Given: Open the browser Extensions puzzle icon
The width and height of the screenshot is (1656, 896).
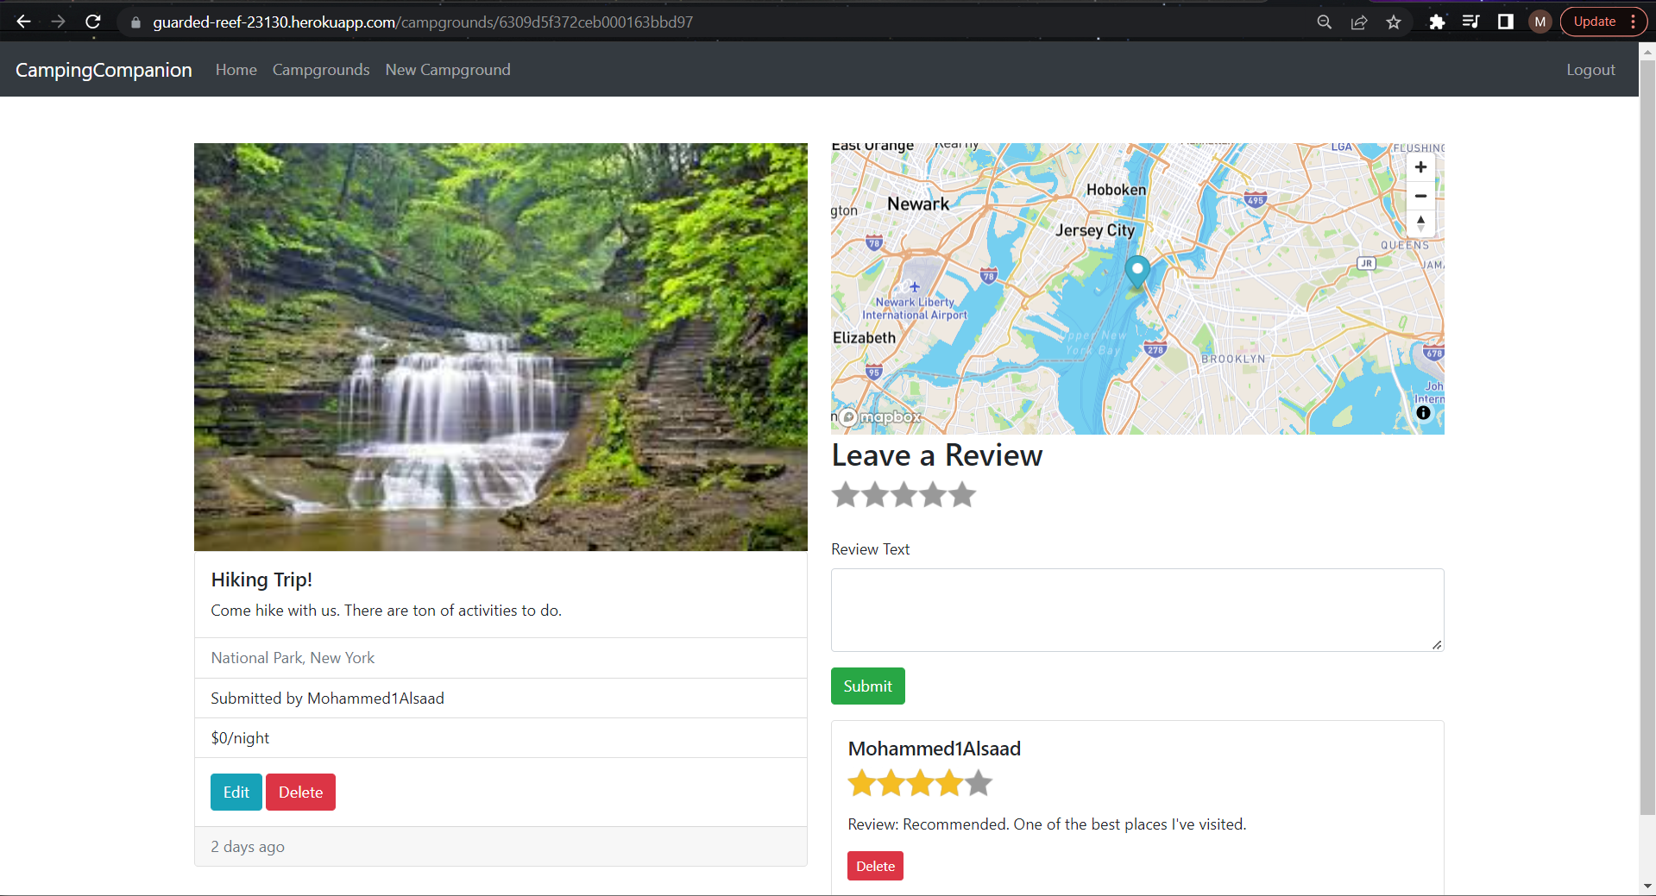Looking at the screenshot, I should click(1437, 22).
